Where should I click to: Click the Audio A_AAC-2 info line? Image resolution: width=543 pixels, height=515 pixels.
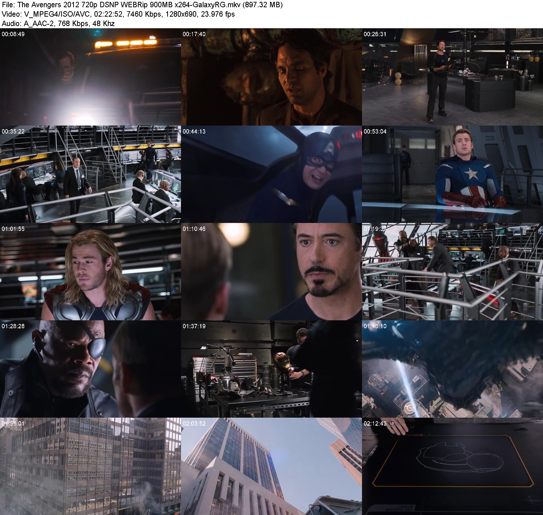coord(58,24)
